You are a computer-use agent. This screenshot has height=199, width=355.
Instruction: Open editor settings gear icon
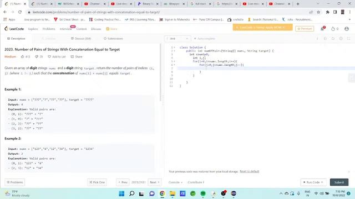click(x=341, y=39)
